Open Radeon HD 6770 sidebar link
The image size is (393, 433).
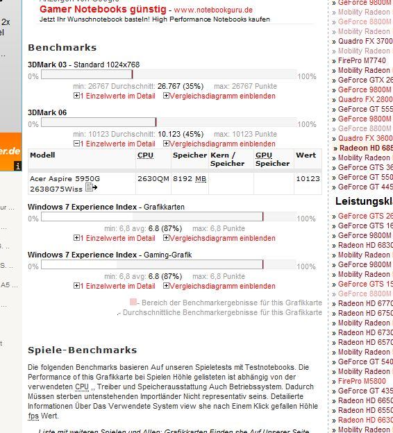tap(365, 303)
